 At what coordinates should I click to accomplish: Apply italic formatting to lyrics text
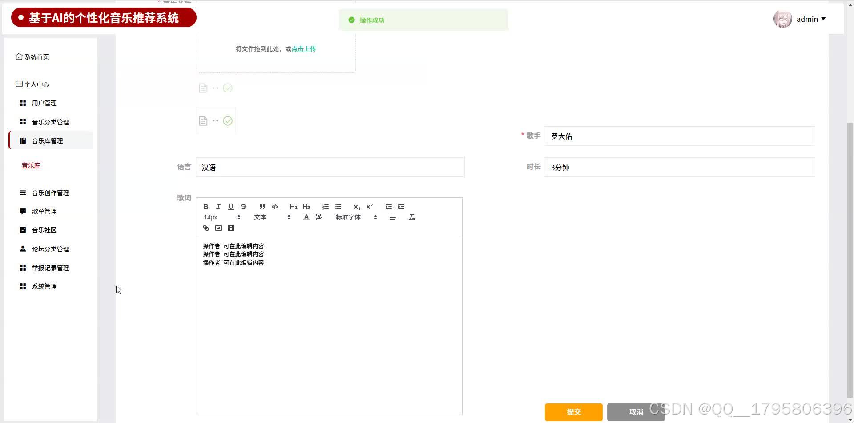coord(218,206)
